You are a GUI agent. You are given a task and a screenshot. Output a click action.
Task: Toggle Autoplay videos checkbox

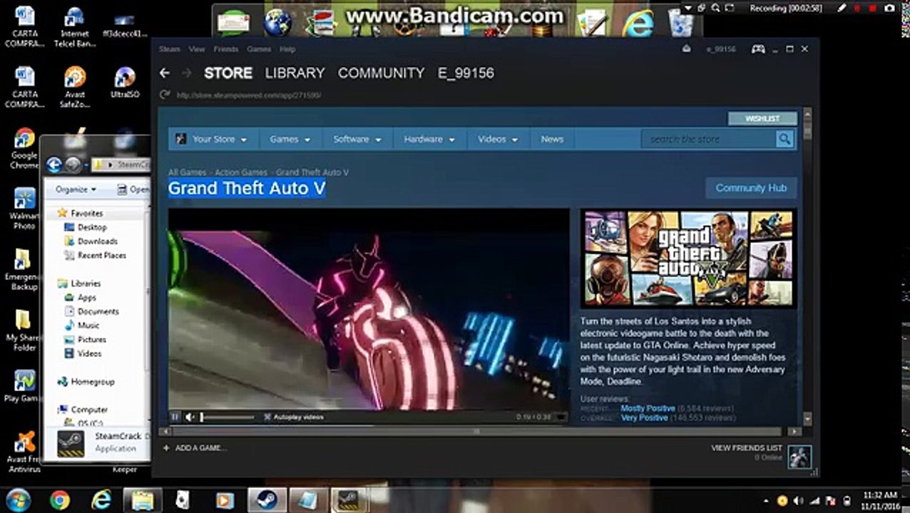coord(267,417)
